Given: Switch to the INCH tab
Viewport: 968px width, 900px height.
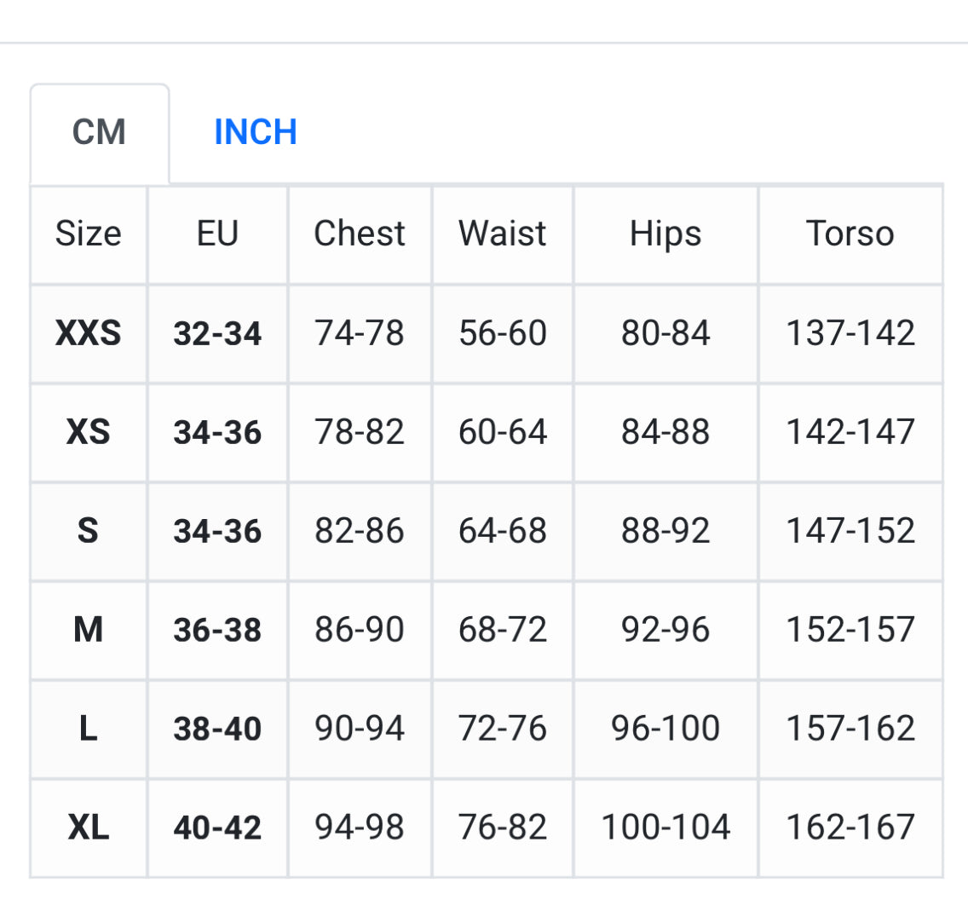Looking at the screenshot, I should click(255, 133).
